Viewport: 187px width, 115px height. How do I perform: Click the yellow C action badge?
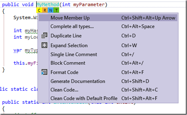coord(39,10)
